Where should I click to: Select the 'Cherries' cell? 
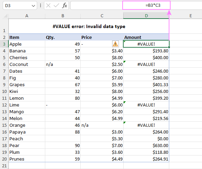point(27,57)
